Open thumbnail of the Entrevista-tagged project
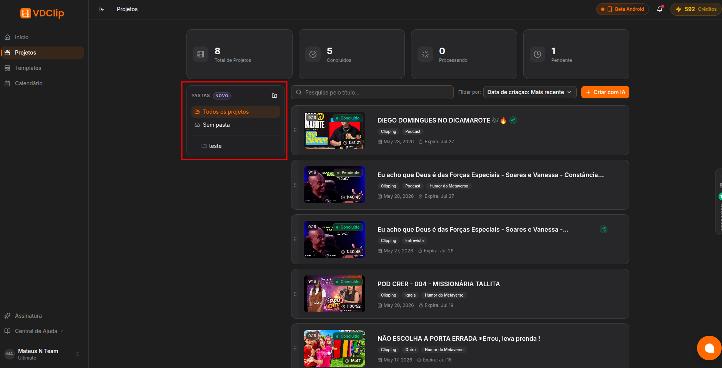722x368 pixels. [x=334, y=239]
